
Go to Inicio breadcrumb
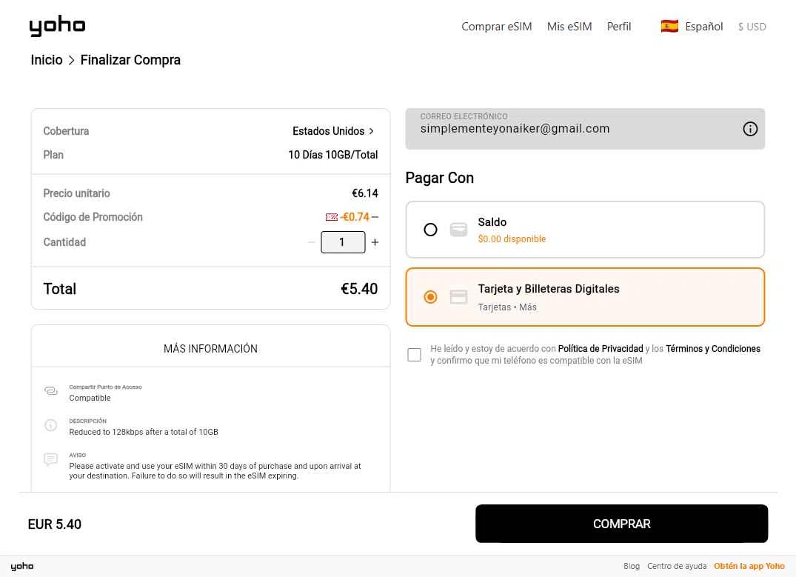coord(46,60)
